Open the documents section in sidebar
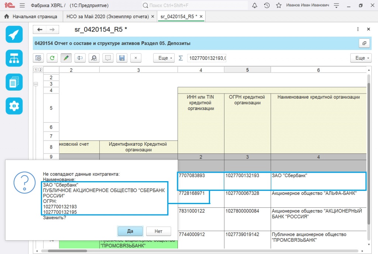Screen dimensions: 378x254 tap(14, 82)
